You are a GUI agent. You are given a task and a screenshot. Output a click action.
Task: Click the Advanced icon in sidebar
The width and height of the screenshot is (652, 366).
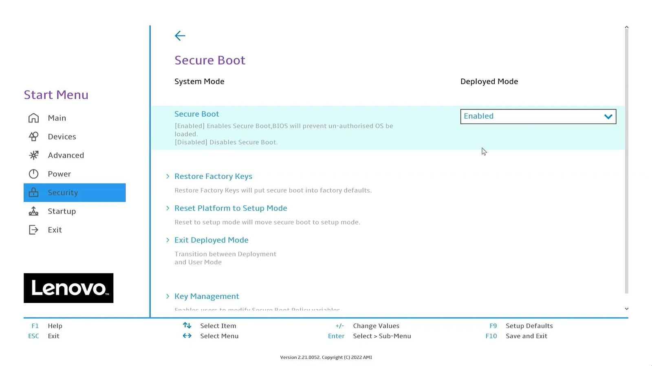tap(33, 155)
